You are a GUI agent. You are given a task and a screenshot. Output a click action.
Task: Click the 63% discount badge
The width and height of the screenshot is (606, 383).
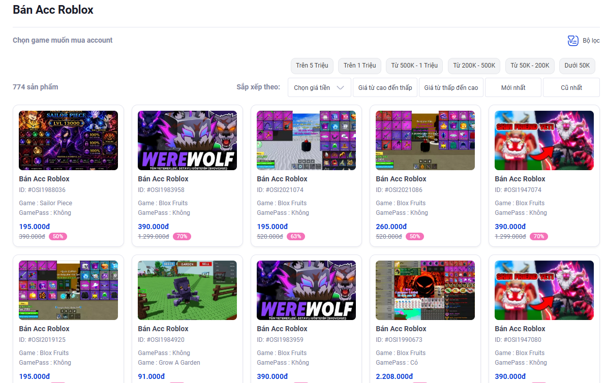[296, 236]
